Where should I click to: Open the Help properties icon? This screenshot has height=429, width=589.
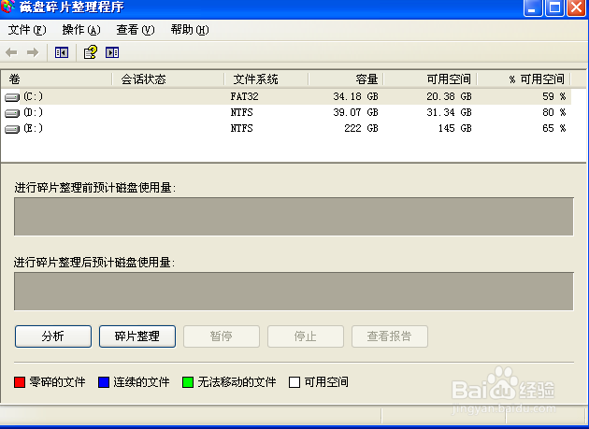click(91, 52)
